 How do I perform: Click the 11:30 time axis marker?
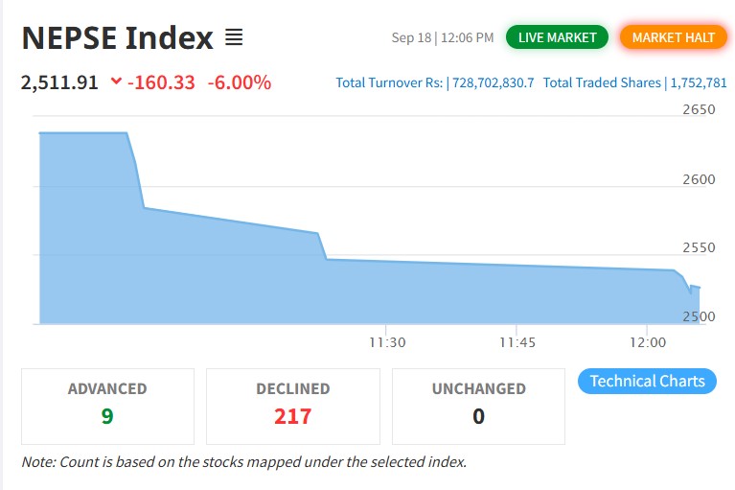(x=387, y=342)
